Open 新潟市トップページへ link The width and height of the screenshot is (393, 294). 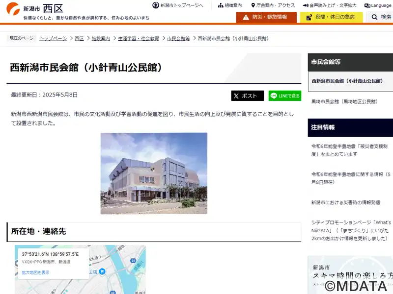182,5
